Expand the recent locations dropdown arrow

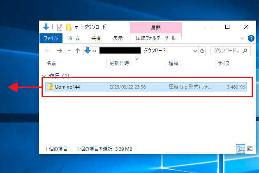[69, 51]
